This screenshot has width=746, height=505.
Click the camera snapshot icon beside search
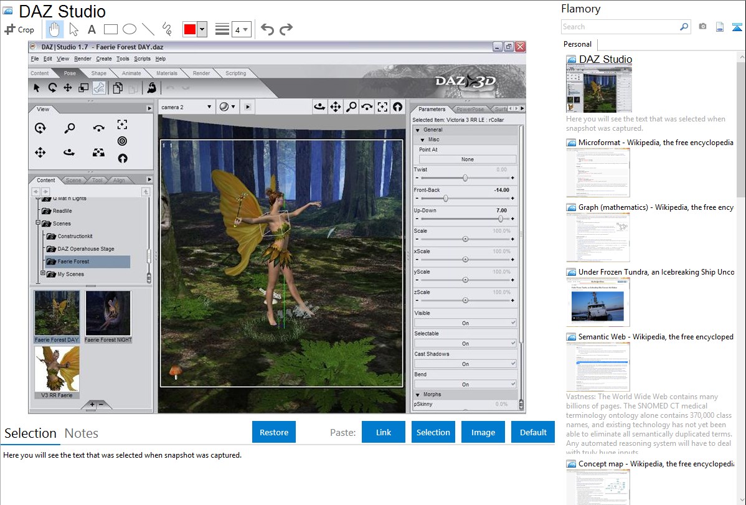(702, 27)
